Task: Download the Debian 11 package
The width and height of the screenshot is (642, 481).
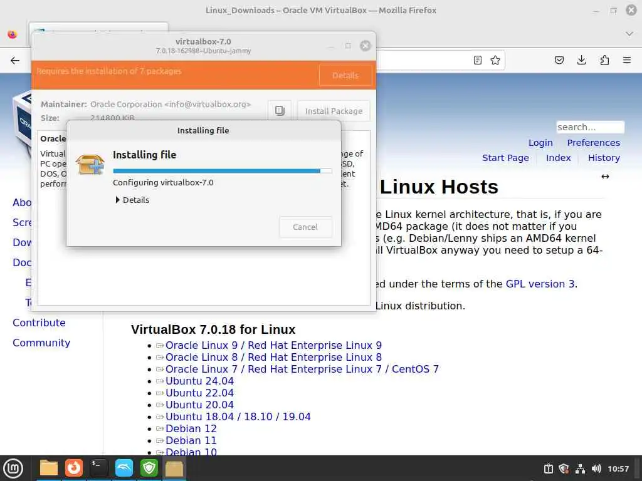Action: coord(191,440)
